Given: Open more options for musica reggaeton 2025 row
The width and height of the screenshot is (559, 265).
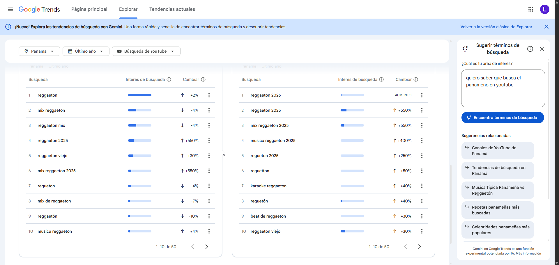Looking at the screenshot, I should click(422, 140).
